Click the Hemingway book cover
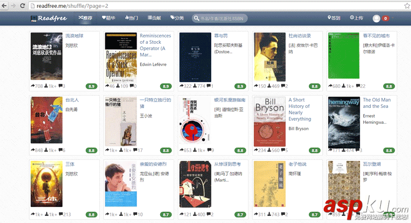 [x=344, y=123]
